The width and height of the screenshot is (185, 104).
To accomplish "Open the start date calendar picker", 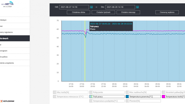I will click(x=91, y=7).
